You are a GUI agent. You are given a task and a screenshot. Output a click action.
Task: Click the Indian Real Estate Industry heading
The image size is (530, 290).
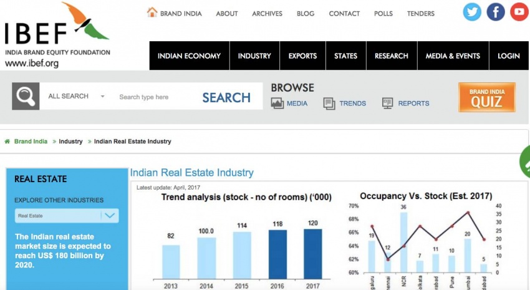coord(191,172)
